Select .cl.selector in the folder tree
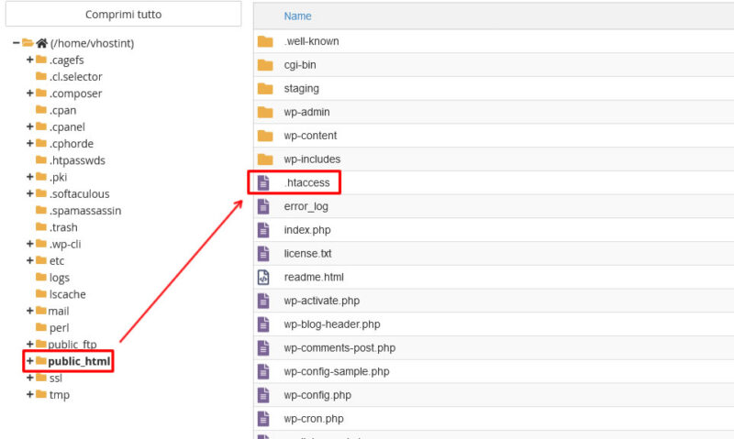 (x=76, y=77)
